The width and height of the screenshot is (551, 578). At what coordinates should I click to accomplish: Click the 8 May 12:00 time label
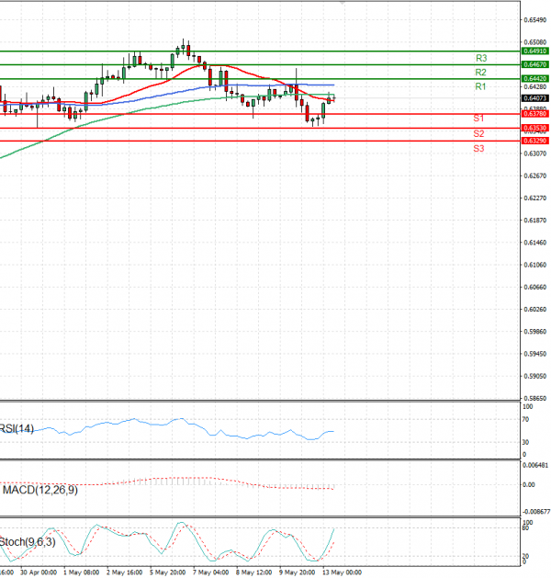[x=254, y=572]
